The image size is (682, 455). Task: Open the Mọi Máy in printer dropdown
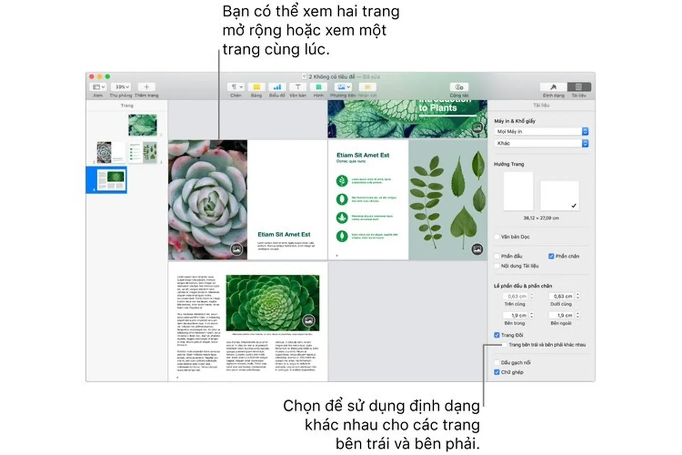tap(541, 132)
